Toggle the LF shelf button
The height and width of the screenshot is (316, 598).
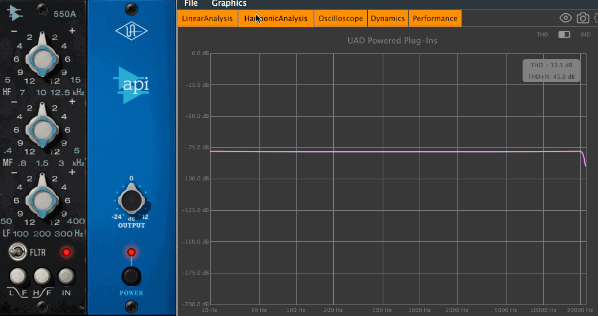17,277
